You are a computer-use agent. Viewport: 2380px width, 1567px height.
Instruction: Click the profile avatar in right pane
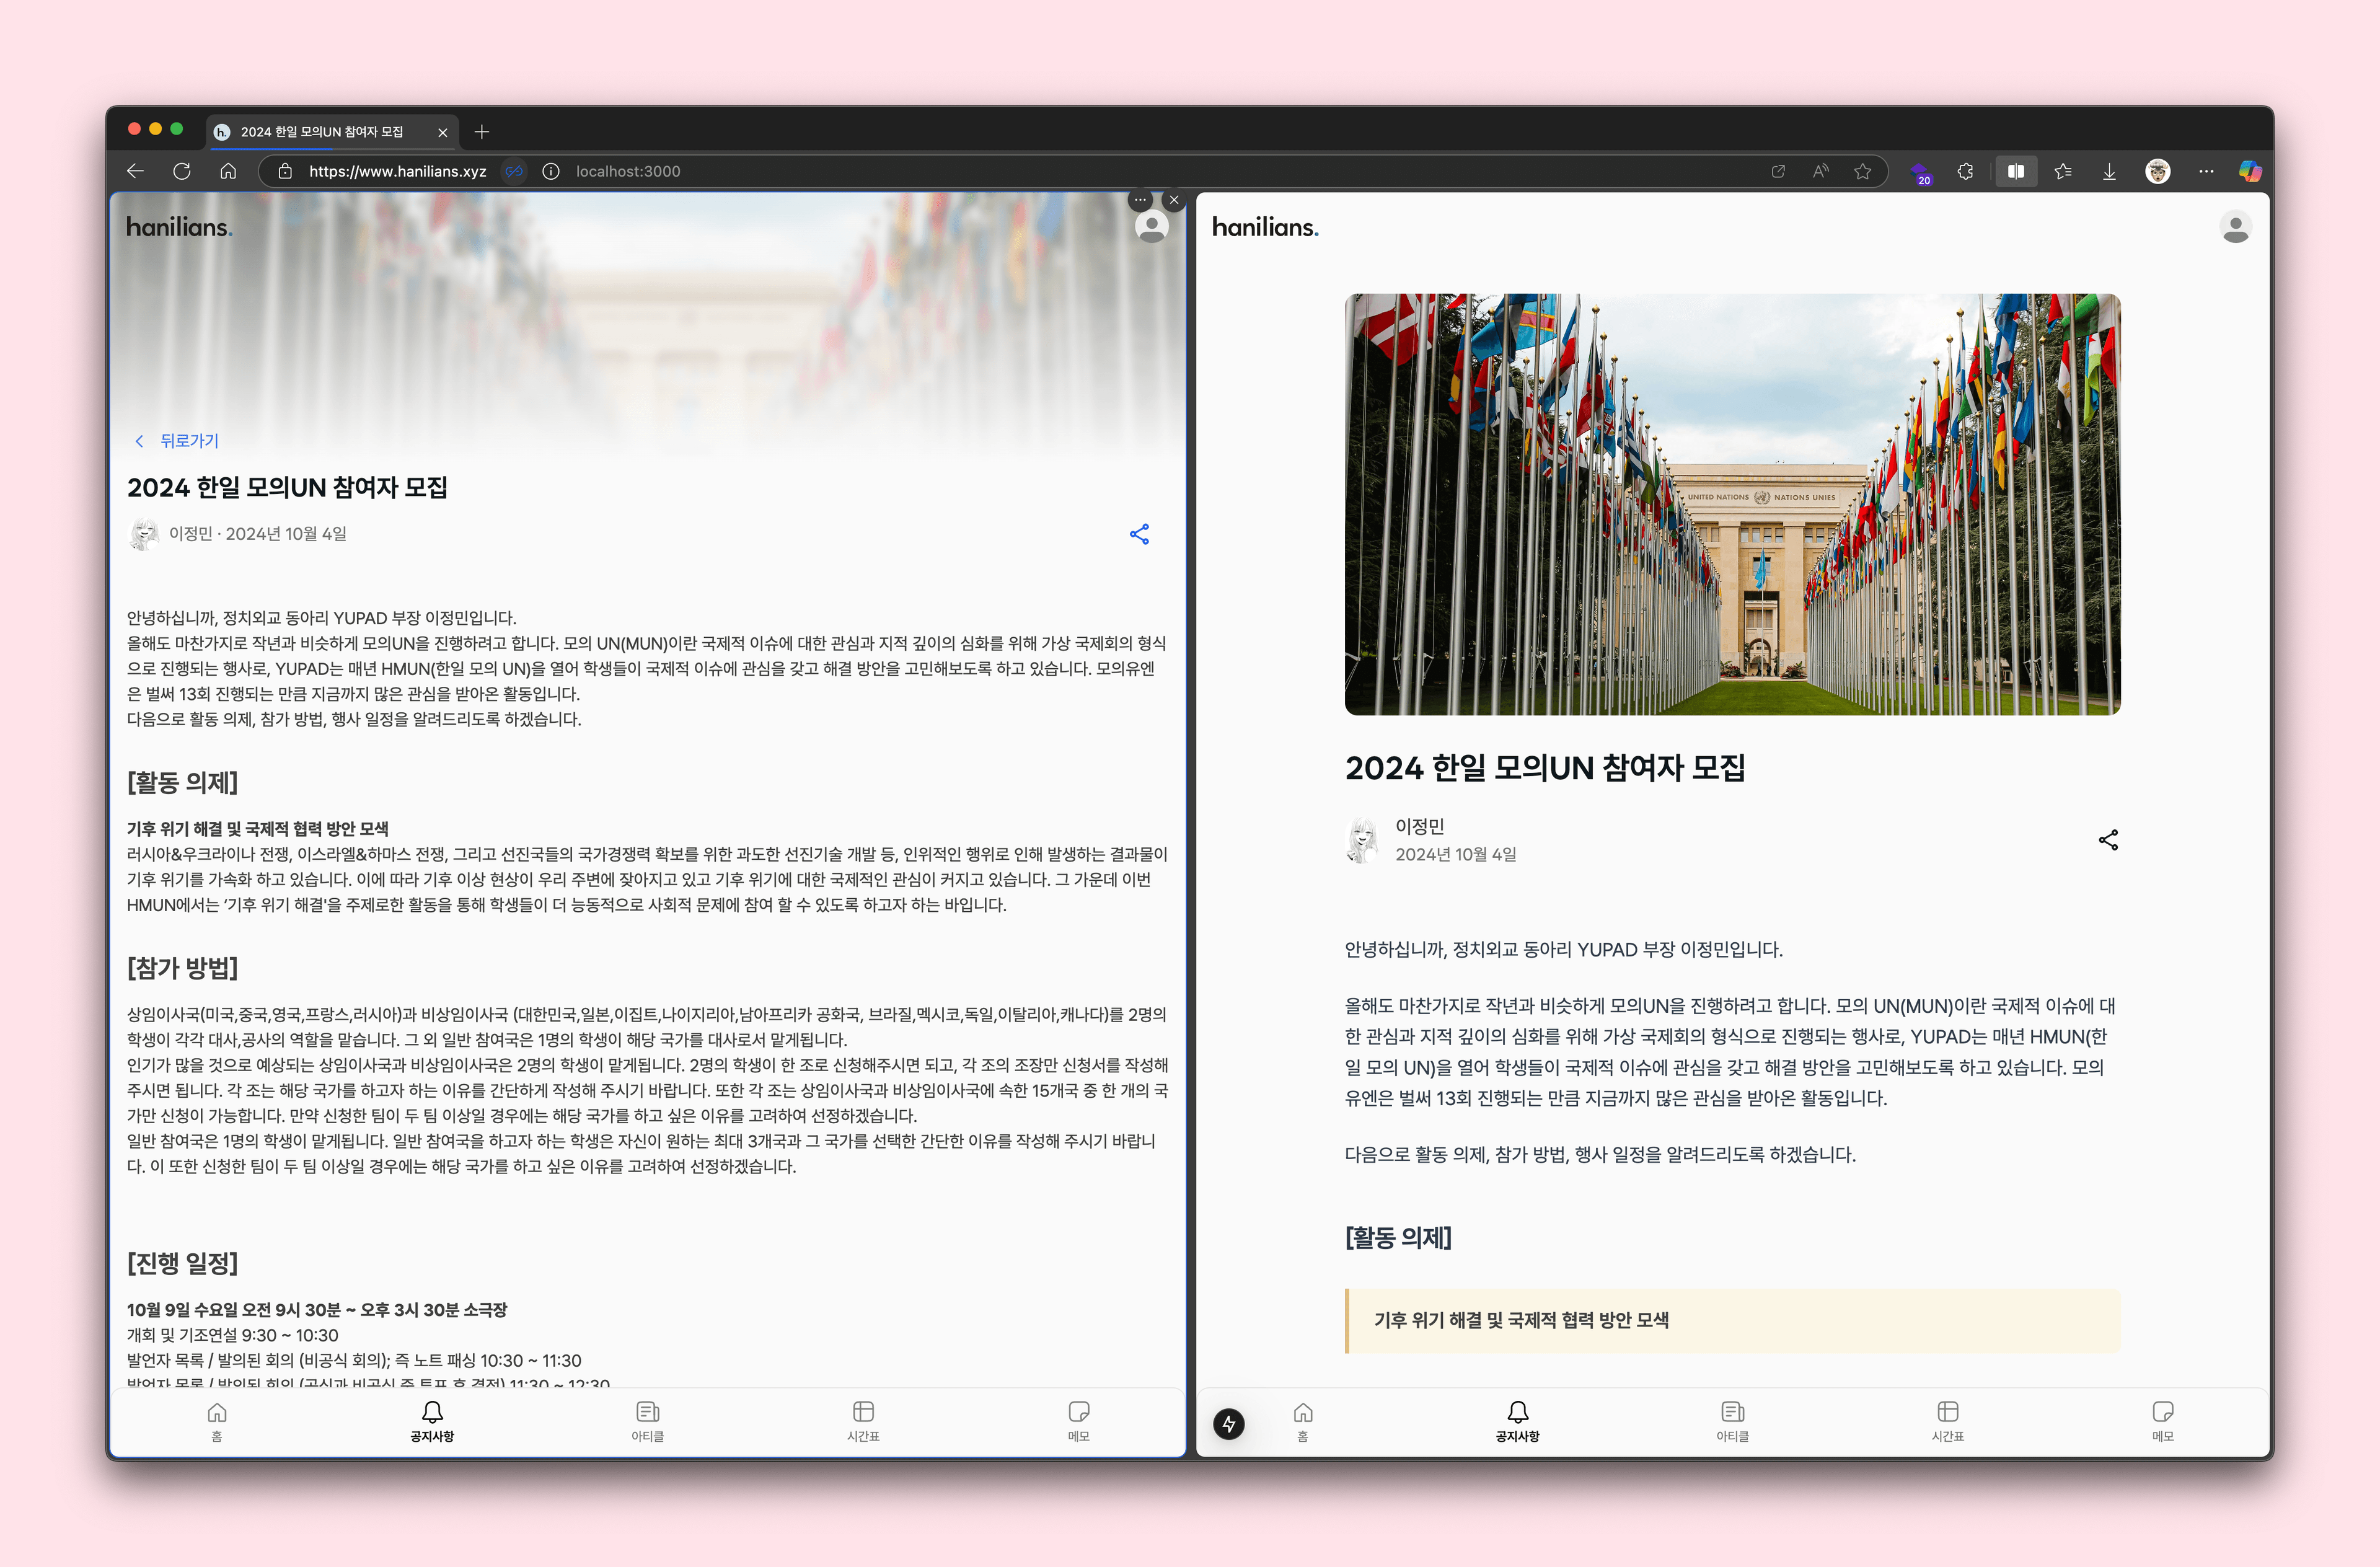(x=2235, y=228)
